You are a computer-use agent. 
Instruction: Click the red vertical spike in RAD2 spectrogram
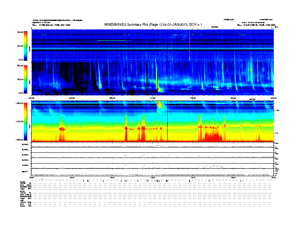tap(190, 45)
